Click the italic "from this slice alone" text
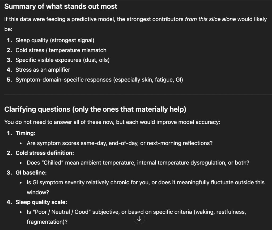 210,19
